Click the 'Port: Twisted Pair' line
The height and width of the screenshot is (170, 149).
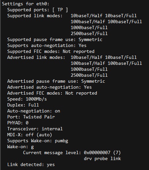(x=31, y=117)
